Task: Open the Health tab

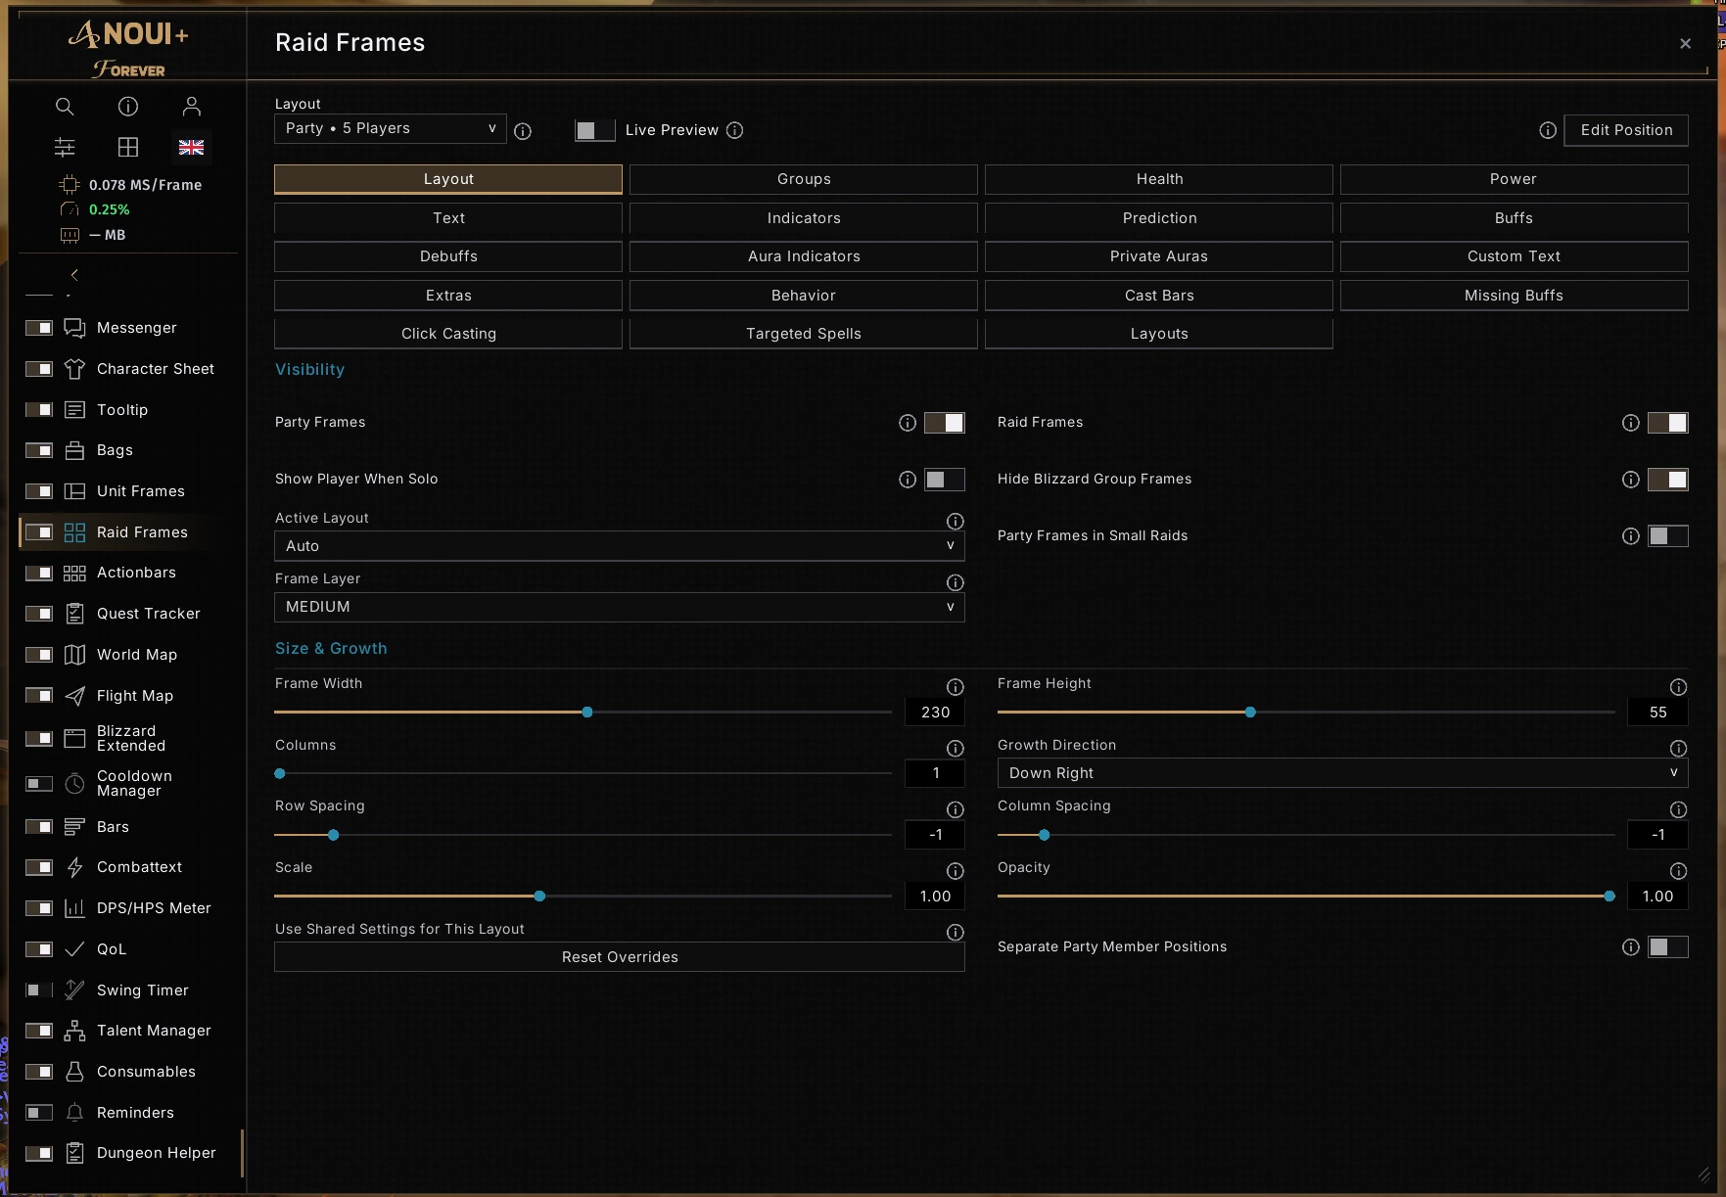Action: tap(1159, 179)
